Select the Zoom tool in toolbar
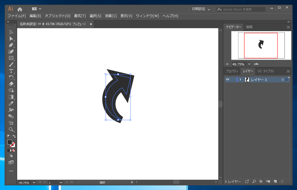 (11, 130)
